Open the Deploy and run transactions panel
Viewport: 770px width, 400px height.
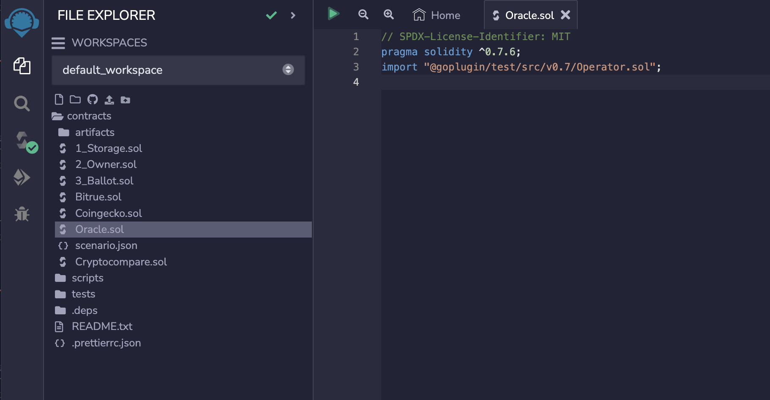pyautogui.click(x=22, y=177)
